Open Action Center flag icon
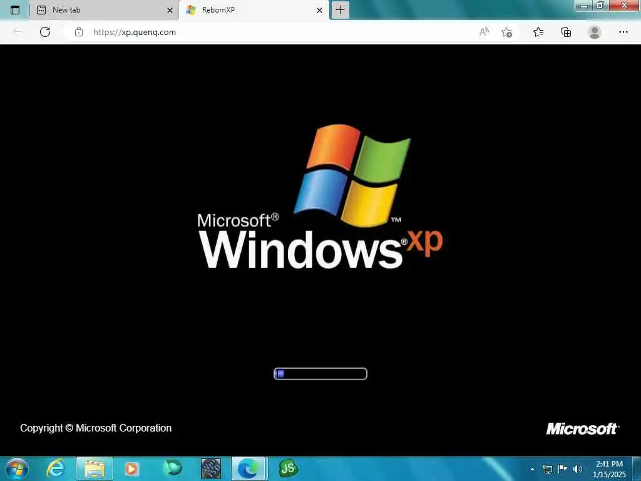Viewport: 641px width, 481px height. 563,468
